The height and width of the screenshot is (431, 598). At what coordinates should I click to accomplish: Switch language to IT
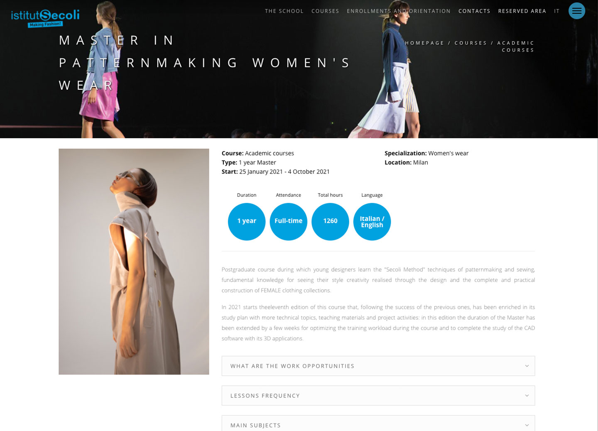[557, 11]
